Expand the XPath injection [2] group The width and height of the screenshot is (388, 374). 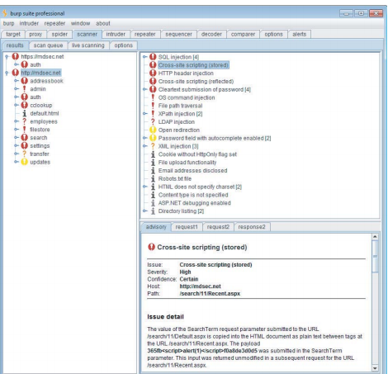coord(144,114)
